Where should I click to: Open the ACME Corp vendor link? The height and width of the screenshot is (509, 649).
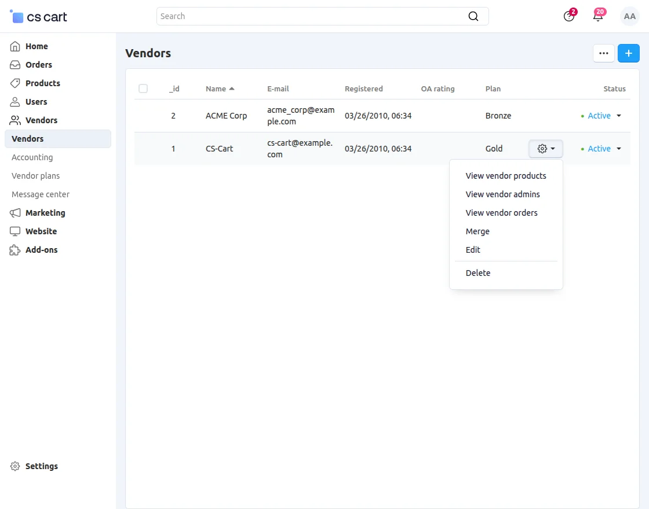pyautogui.click(x=226, y=116)
